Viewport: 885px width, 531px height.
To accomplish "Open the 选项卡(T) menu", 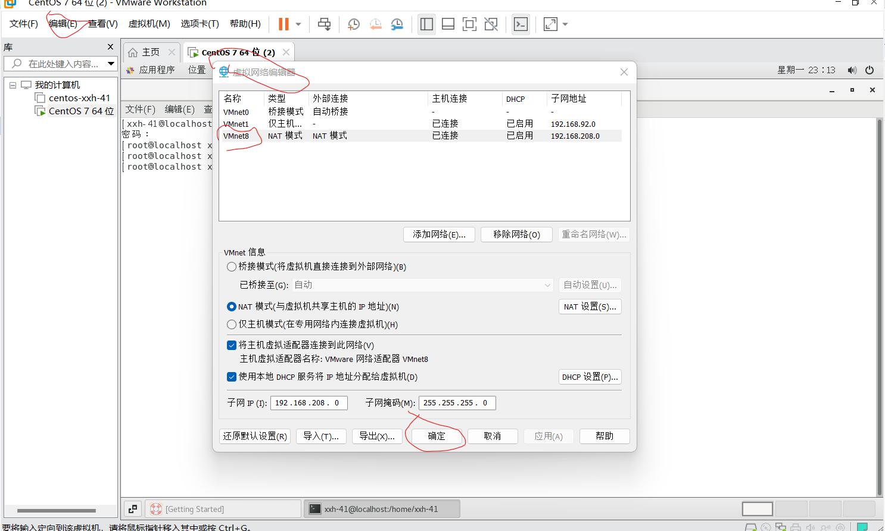I will click(x=200, y=24).
